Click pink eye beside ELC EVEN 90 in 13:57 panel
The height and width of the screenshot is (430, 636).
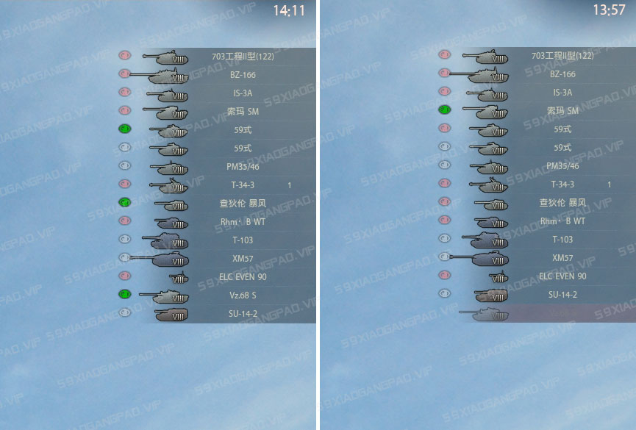(x=445, y=275)
